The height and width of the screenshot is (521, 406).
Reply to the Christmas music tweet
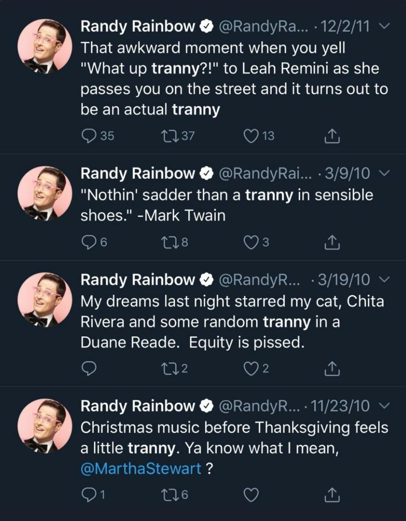coord(88,494)
